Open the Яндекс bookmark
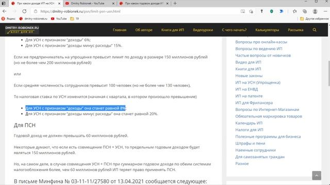The image size is (330, 185). click(8, 18)
